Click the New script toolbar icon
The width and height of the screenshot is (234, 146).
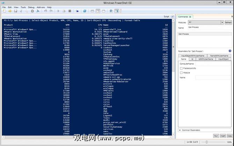(x=5, y=11)
